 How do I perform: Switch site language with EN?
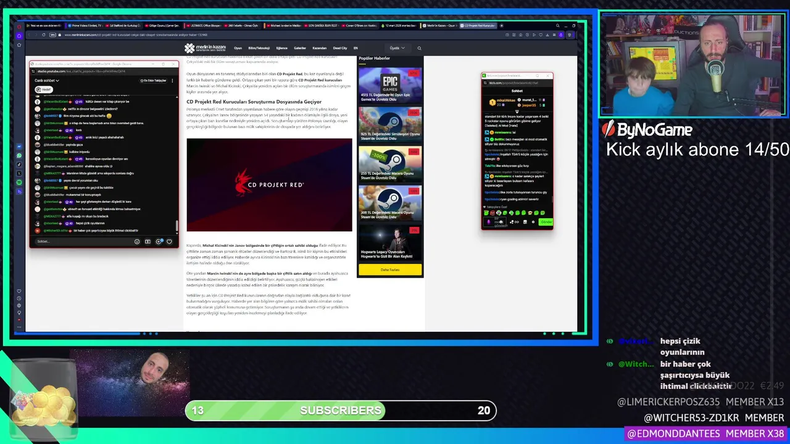pyautogui.click(x=355, y=48)
